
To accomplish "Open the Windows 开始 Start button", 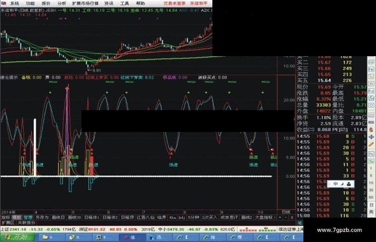I will tap(17, 238).
